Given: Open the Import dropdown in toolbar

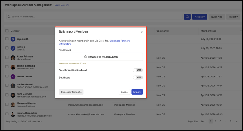Looking at the screenshot, I should (233, 17).
